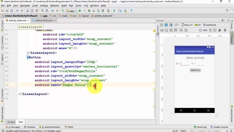Click the Help question mark icon
The image size is (234, 132).
[x=131, y=11]
